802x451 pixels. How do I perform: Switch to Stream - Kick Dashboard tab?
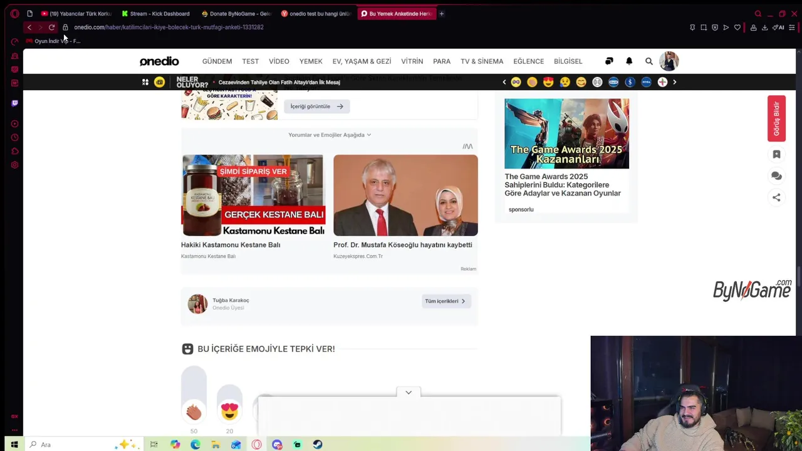156,13
